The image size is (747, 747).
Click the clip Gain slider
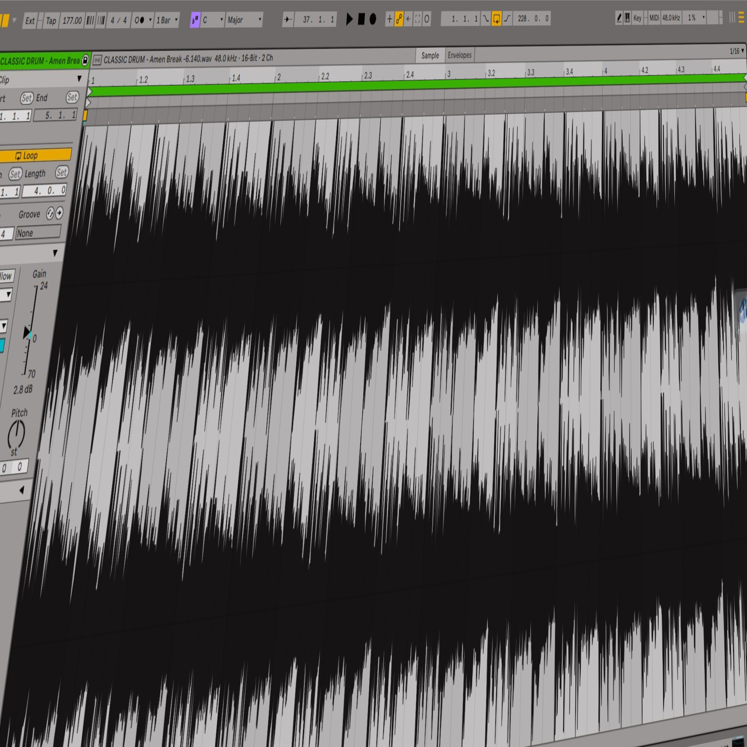click(29, 333)
